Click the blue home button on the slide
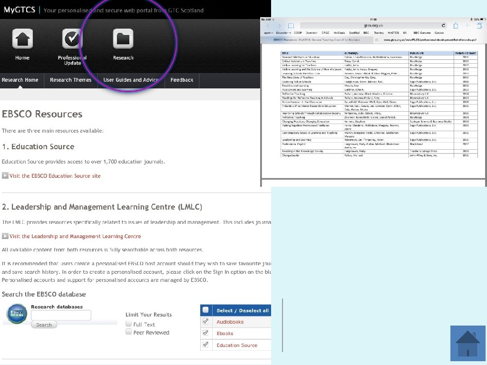The width and height of the screenshot is (487, 365). (x=468, y=343)
